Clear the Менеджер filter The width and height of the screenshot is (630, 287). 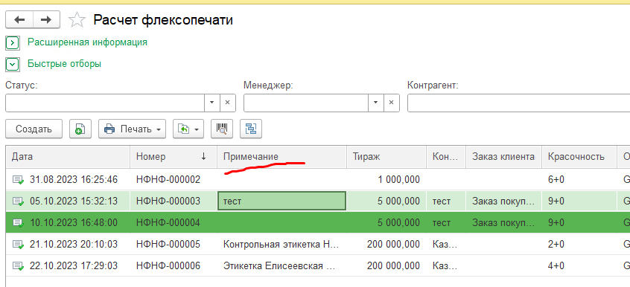(392, 103)
